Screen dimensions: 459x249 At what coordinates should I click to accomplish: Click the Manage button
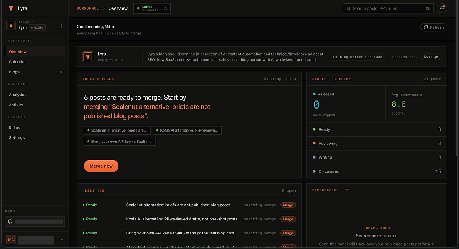431,57
